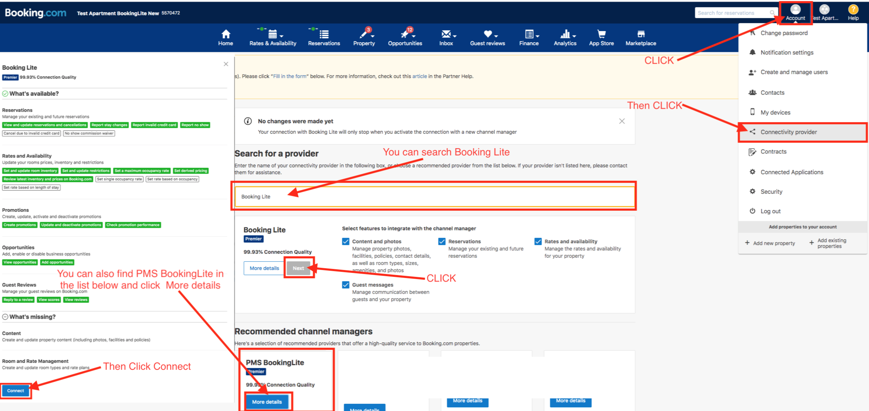Open the Partner Help article link

pyautogui.click(x=419, y=76)
